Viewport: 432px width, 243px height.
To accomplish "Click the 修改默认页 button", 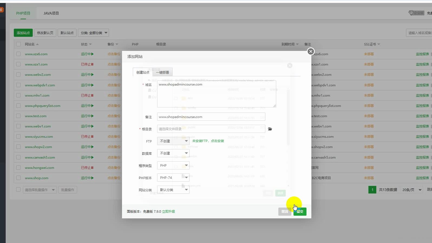I will [x=45, y=33].
